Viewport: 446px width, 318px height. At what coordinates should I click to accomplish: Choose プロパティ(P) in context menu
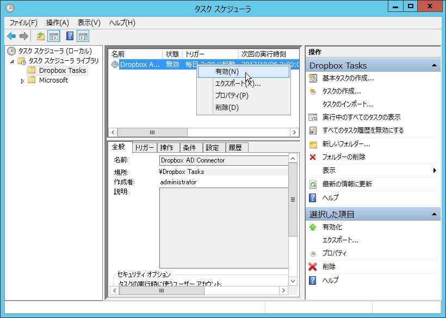click(x=244, y=96)
